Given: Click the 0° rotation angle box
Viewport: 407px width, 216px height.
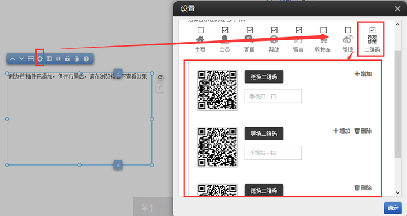Looking at the screenshot, I should (x=160, y=88).
